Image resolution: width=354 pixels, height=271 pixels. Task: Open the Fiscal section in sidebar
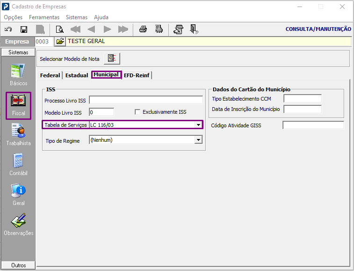coord(19,106)
